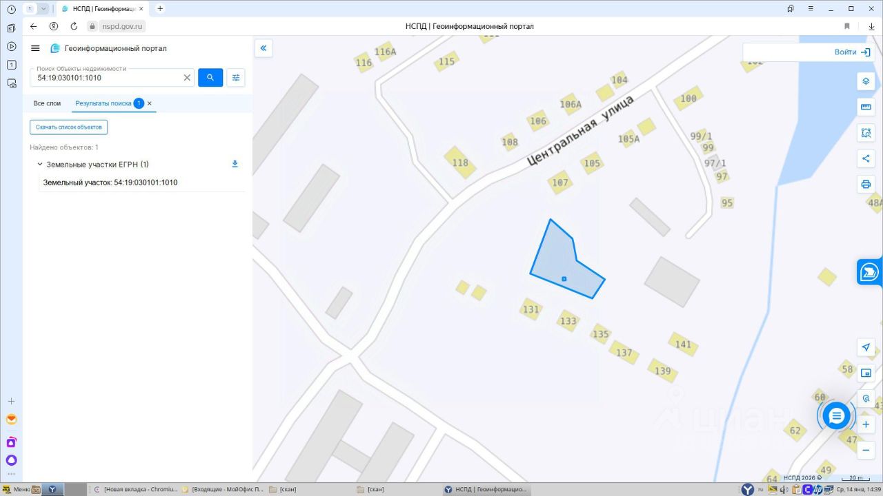Switch to Все слои tab

pyautogui.click(x=48, y=103)
